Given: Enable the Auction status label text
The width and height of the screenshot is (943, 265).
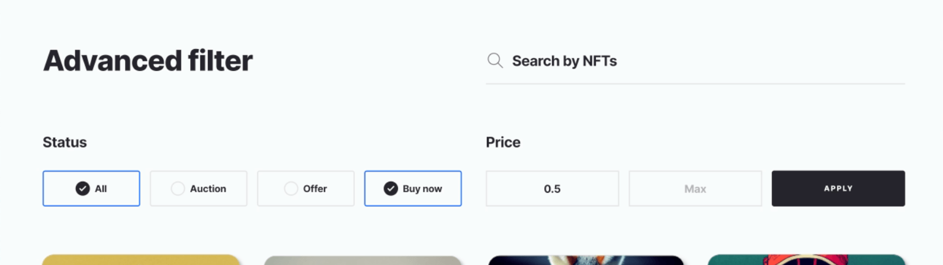Looking at the screenshot, I should click(x=208, y=189).
